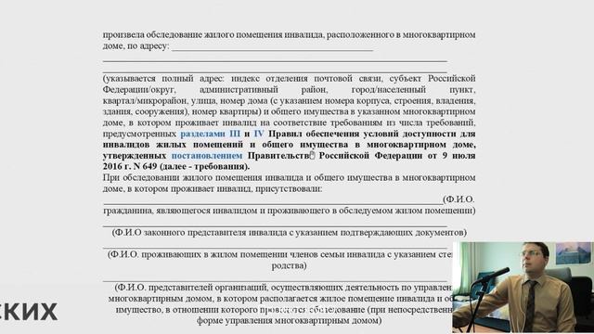Click the blank line before '(Ф.И.О.'
The height and width of the screenshot is (334, 594).
273,200
